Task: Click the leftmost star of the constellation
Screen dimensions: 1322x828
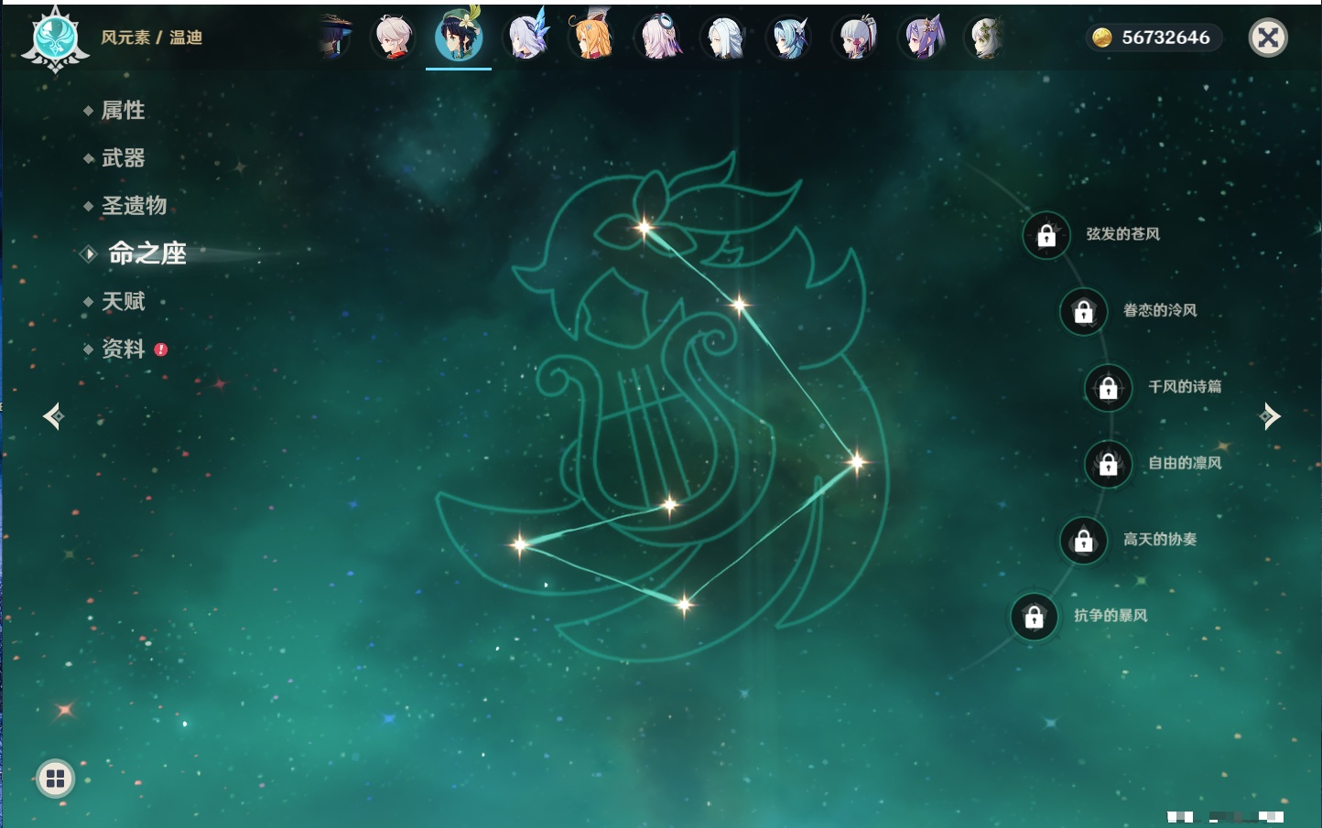Action: pyautogui.click(x=519, y=544)
